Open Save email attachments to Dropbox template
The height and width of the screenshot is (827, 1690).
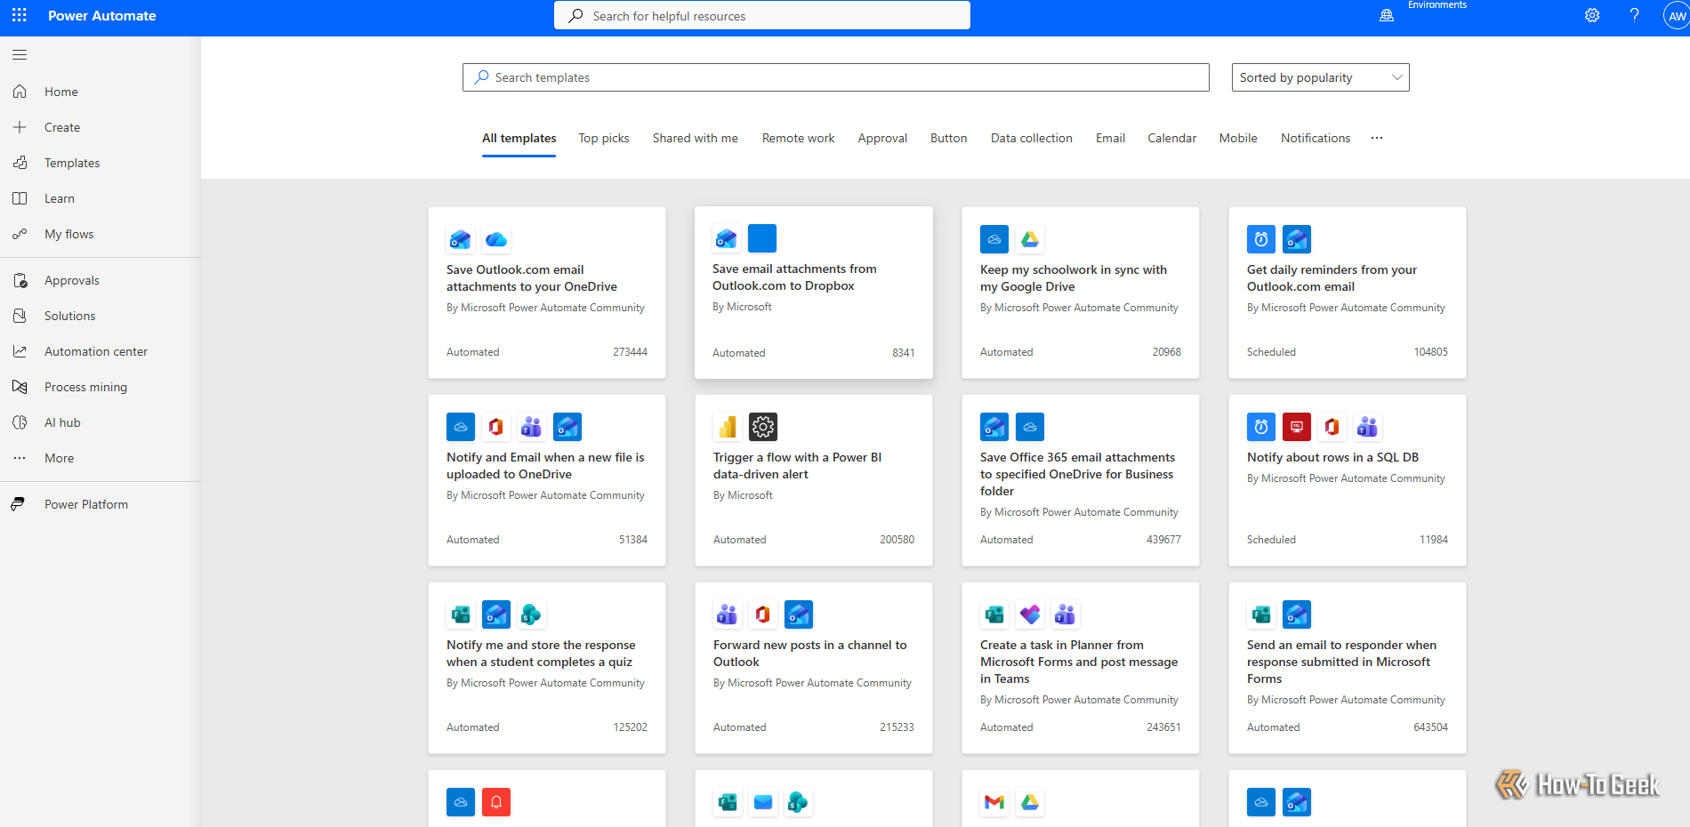tap(814, 293)
